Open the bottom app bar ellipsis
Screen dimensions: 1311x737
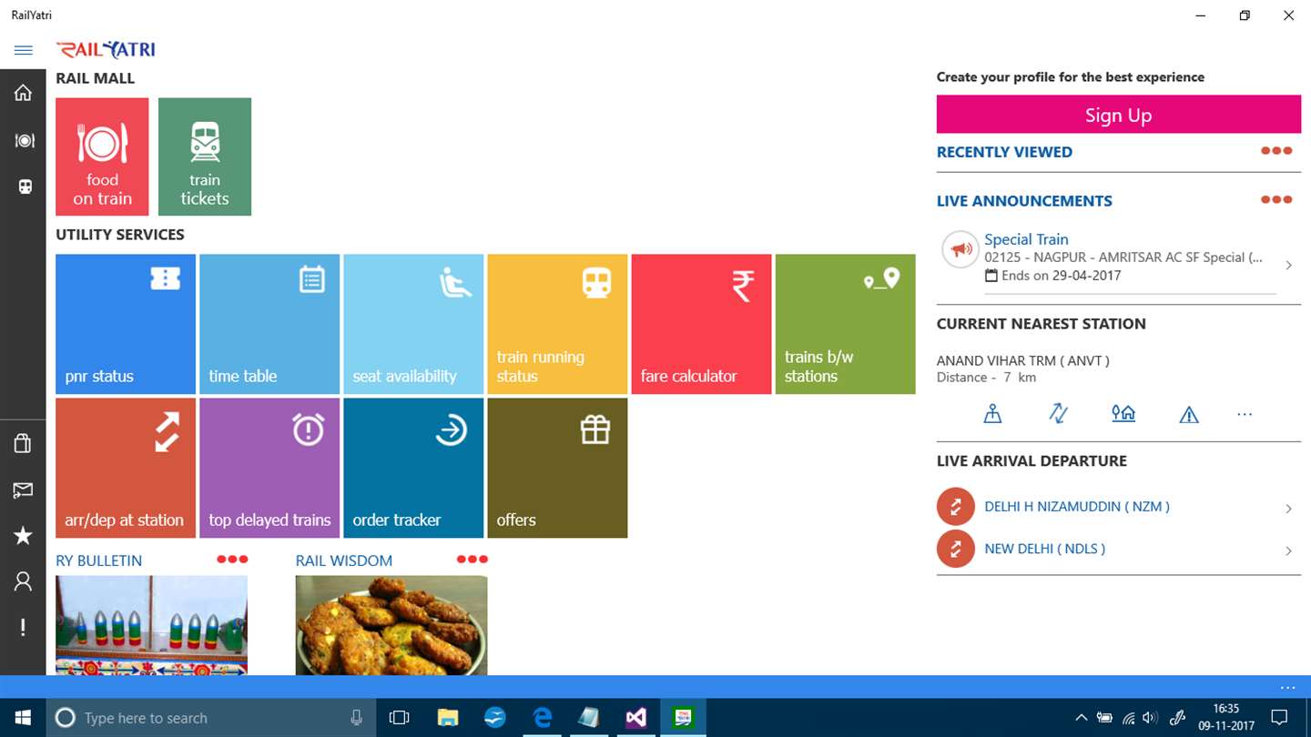(x=1287, y=688)
